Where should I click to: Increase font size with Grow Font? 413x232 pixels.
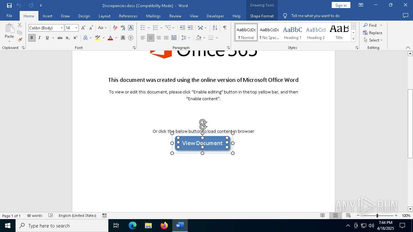click(84, 28)
